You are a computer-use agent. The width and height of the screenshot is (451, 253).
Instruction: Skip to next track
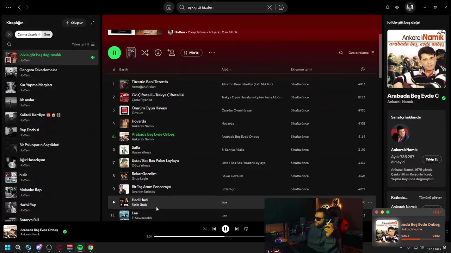click(x=237, y=229)
